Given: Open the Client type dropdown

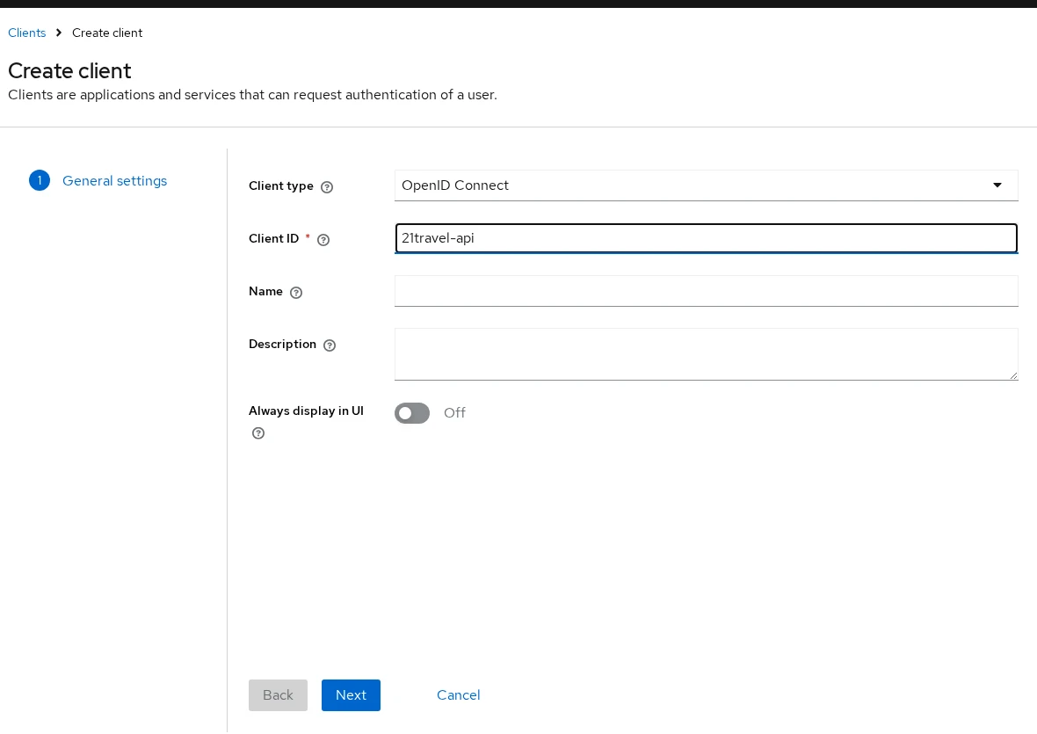Looking at the screenshot, I should 706,185.
